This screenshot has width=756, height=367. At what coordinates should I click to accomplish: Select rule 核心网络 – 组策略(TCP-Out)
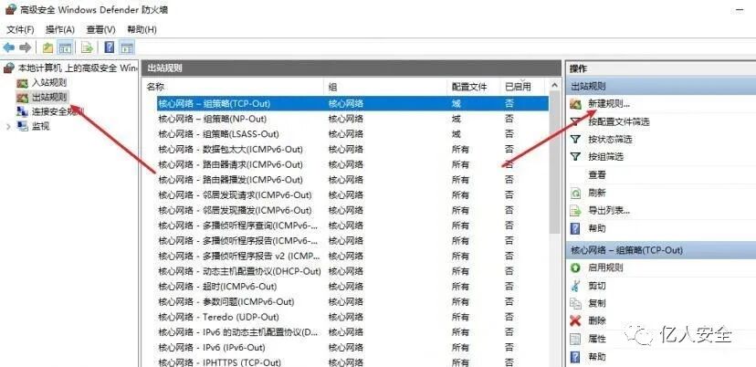(352, 103)
